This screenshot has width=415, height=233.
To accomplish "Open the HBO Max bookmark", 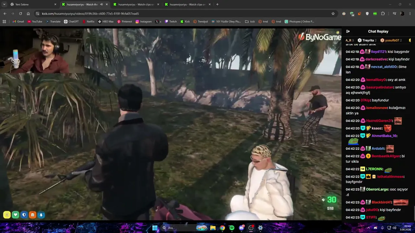I will click(106, 22).
